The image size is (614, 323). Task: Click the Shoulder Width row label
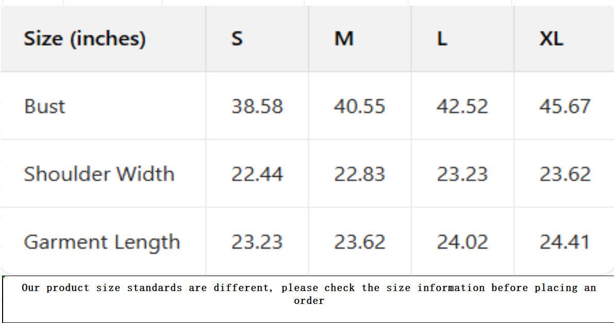[x=99, y=174]
